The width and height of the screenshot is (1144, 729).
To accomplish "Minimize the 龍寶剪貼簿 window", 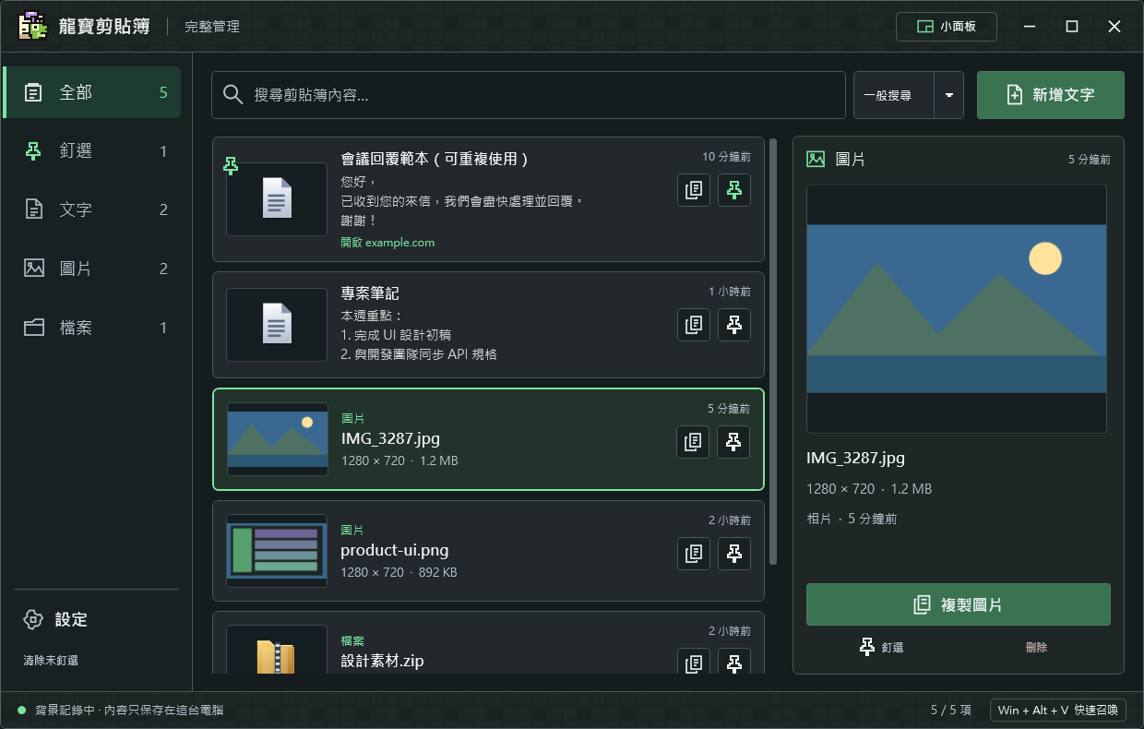I will click(1031, 27).
